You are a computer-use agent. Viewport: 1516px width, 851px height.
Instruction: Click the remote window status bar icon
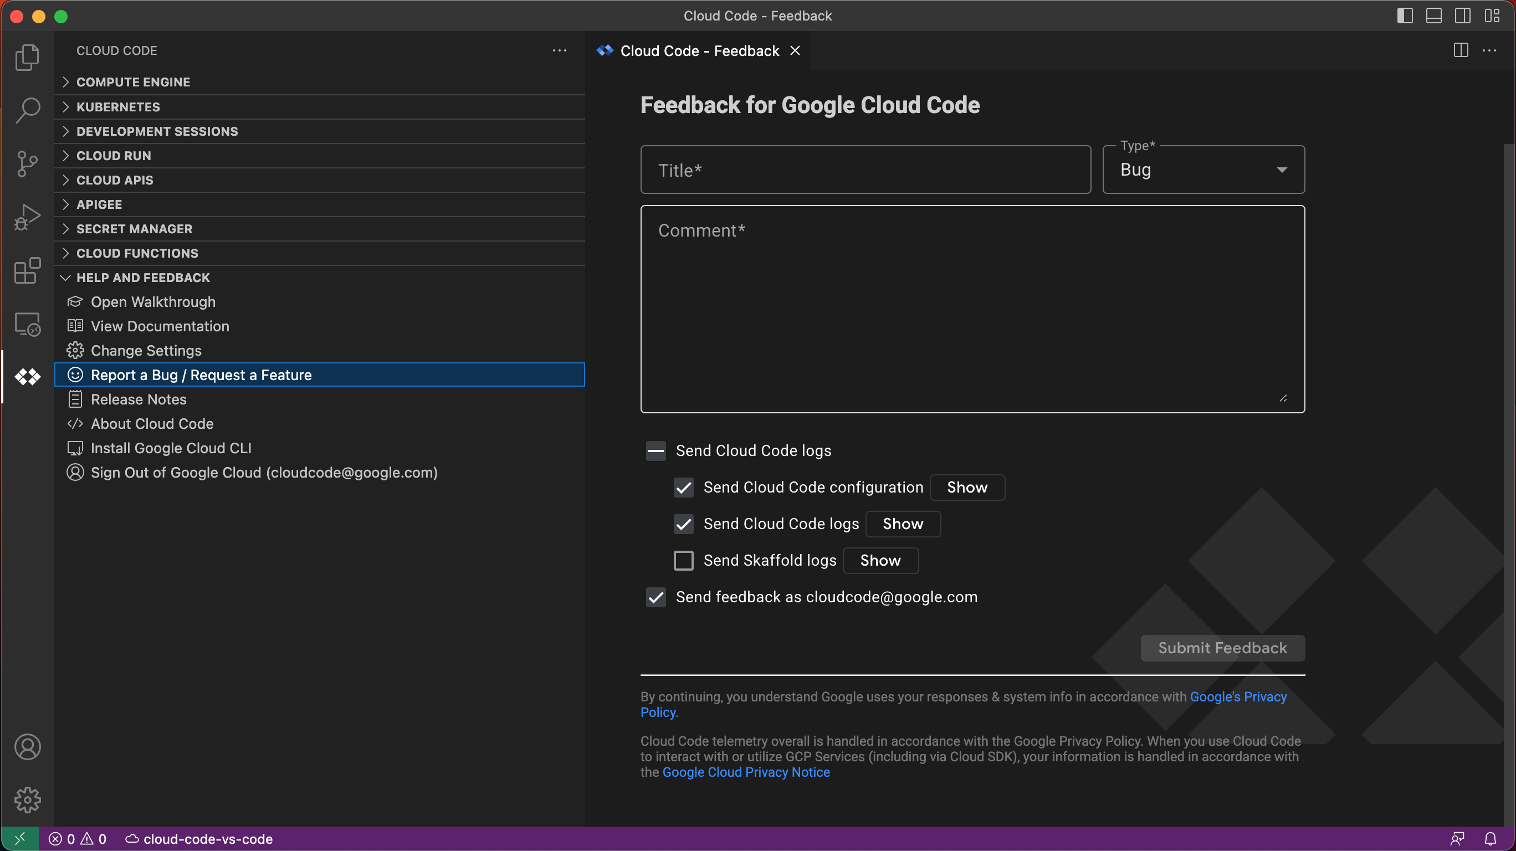19,839
